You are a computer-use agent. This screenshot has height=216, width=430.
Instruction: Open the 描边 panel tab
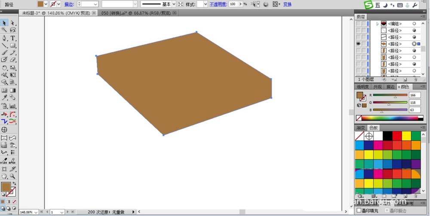click(390, 87)
